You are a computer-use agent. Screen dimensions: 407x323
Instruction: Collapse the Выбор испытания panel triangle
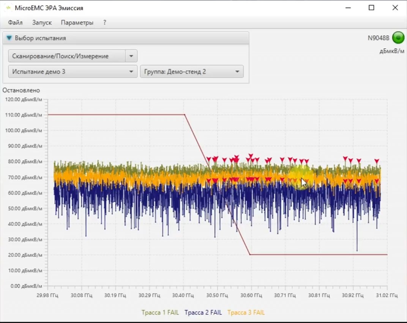click(x=9, y=38)
